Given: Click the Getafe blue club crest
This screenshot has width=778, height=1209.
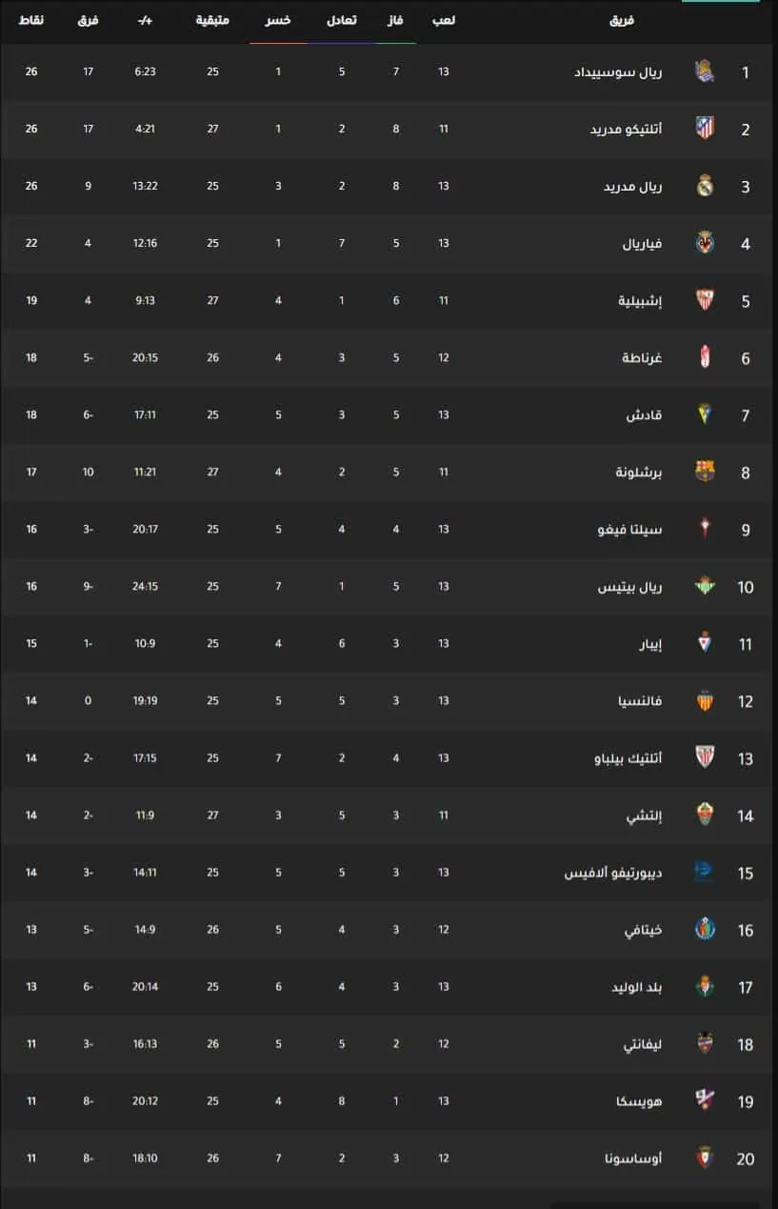Looking at the screenshot, I should pos(705,929).
